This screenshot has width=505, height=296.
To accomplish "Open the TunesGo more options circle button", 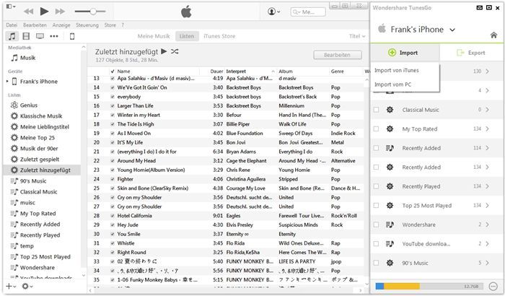I will [493, 286].
